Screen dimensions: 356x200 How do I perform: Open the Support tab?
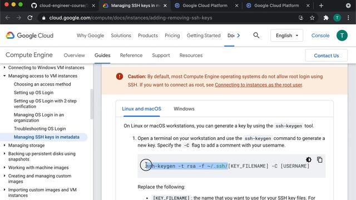point(161,56)
